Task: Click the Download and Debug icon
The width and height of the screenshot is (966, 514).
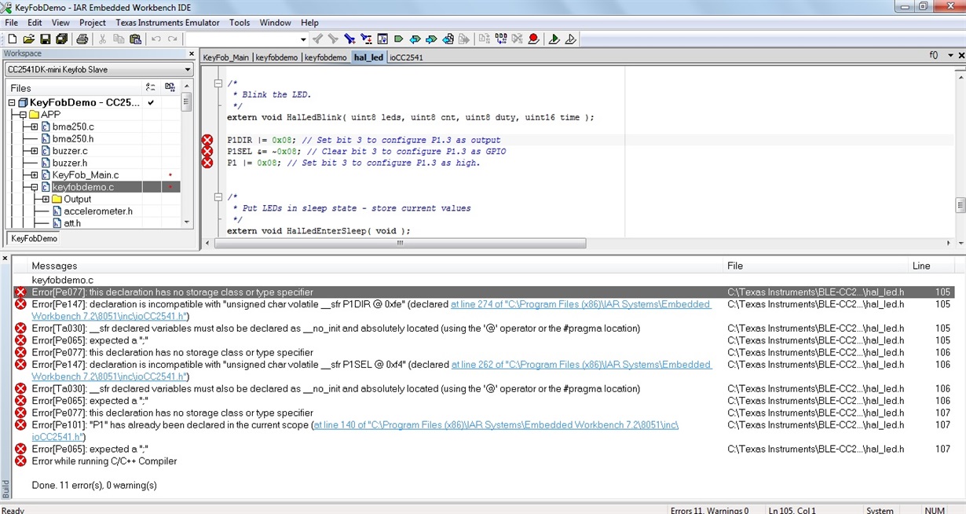Action: 554,39
